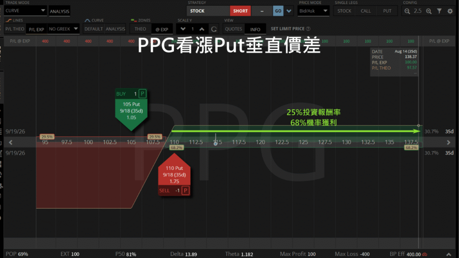This screenshot has width=459, height=258.
Task: Open the CURVE trade mode dropdown
Action: click(x=26, y=11)
